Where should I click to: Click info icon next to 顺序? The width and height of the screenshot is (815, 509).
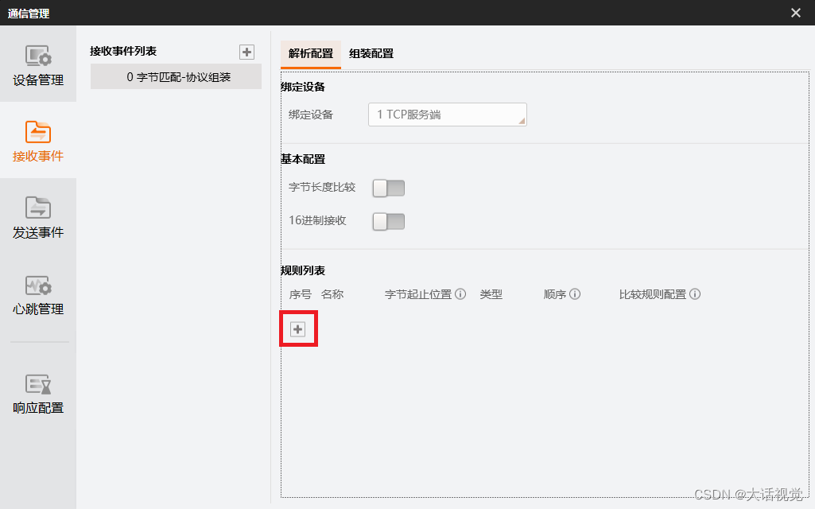click(575, 294)
